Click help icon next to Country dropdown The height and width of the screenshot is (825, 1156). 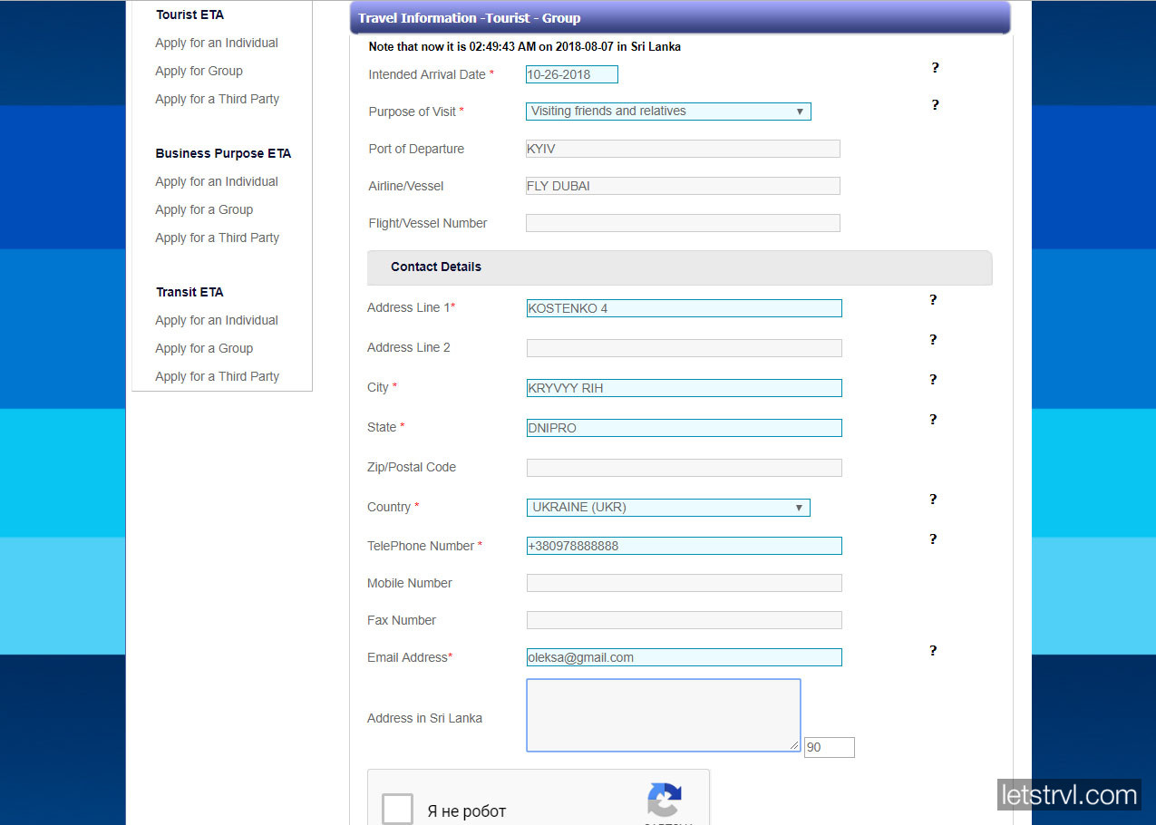coord(933,500)
